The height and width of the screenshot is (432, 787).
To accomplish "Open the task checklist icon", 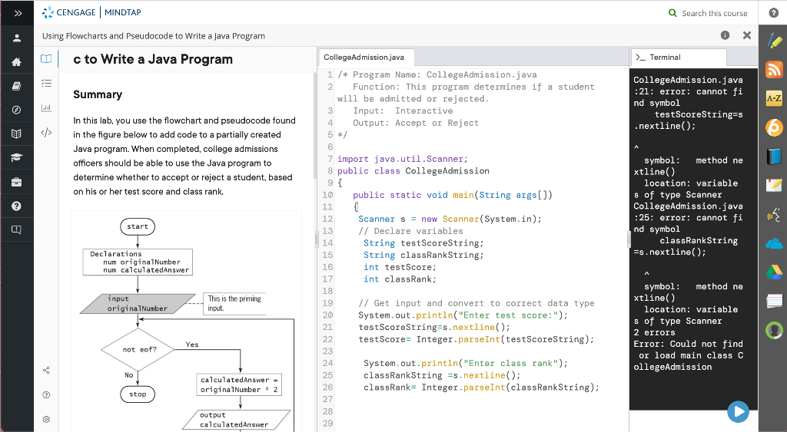I will [x=46, y=83].
